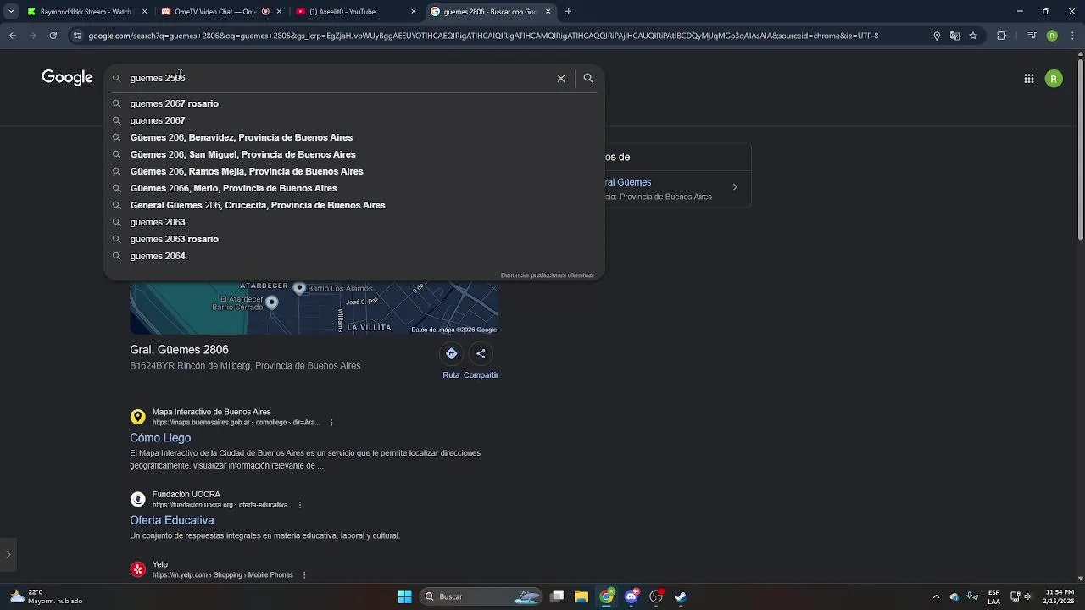
Task: Open the Chrome profile avatar
Action: tap(1052, 36)
